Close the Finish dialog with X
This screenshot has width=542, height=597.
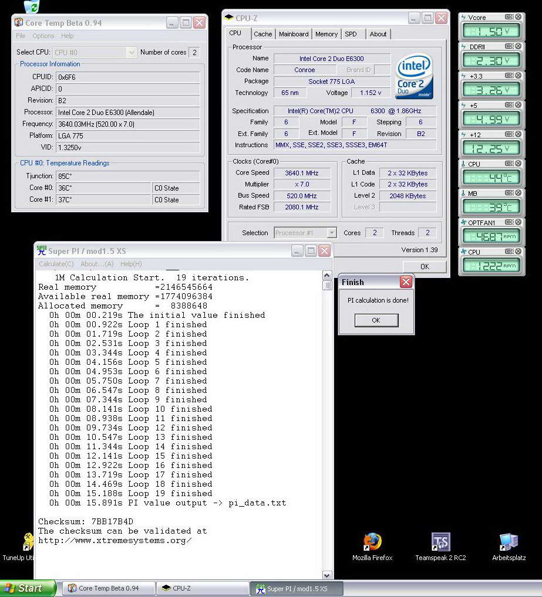click(x=406, y=281)
